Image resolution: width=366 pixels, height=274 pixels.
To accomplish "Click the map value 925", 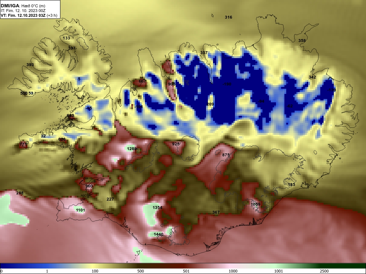I will [x=176, y=144].
